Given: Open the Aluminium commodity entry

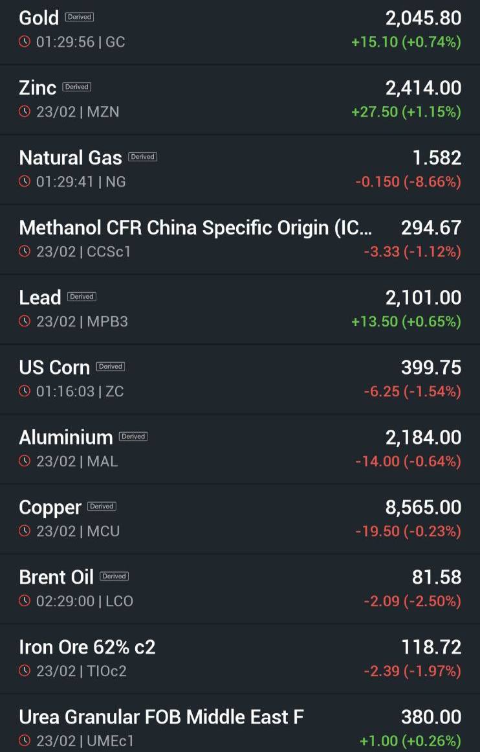Looking at the screenshot, I should 240,449.
